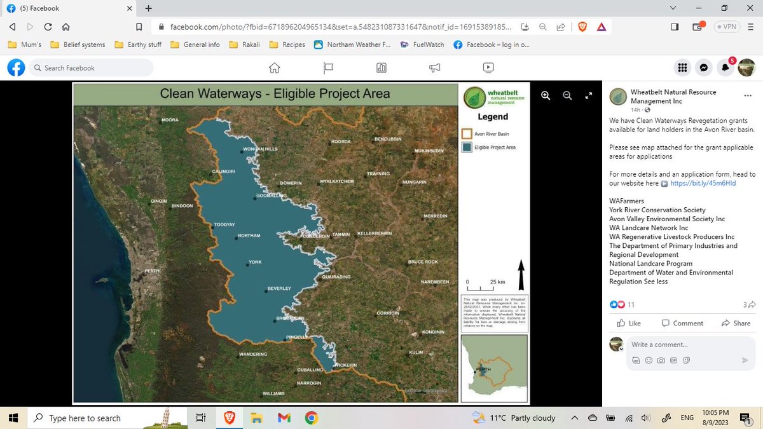The width and height of the screenshot is (763, 429).
Task: Open the tab search dropdown arrow
Action: [673, 8]
